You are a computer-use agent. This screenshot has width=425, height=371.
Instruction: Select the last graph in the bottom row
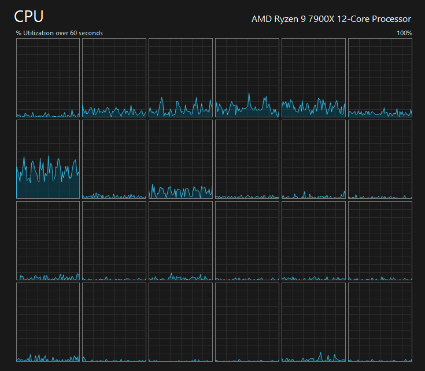pyautogui.click(x=380, y=322)
